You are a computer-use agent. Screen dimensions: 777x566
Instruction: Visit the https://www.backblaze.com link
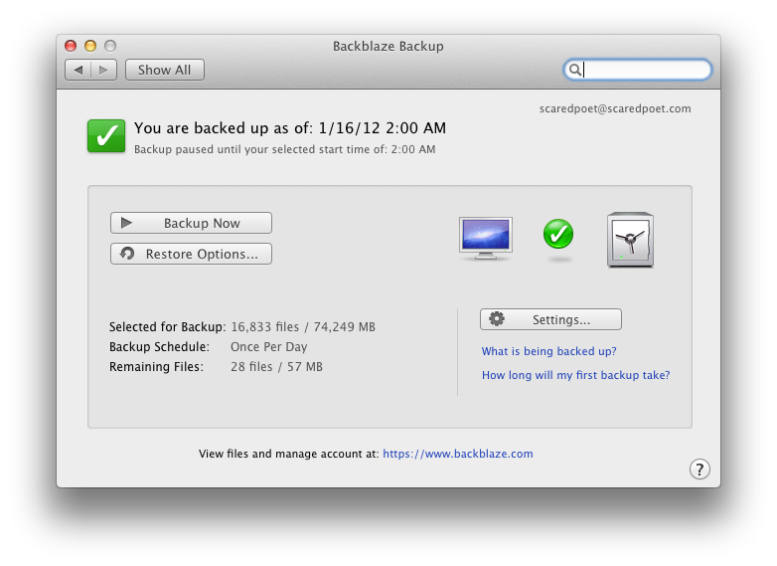pos(458,454)
